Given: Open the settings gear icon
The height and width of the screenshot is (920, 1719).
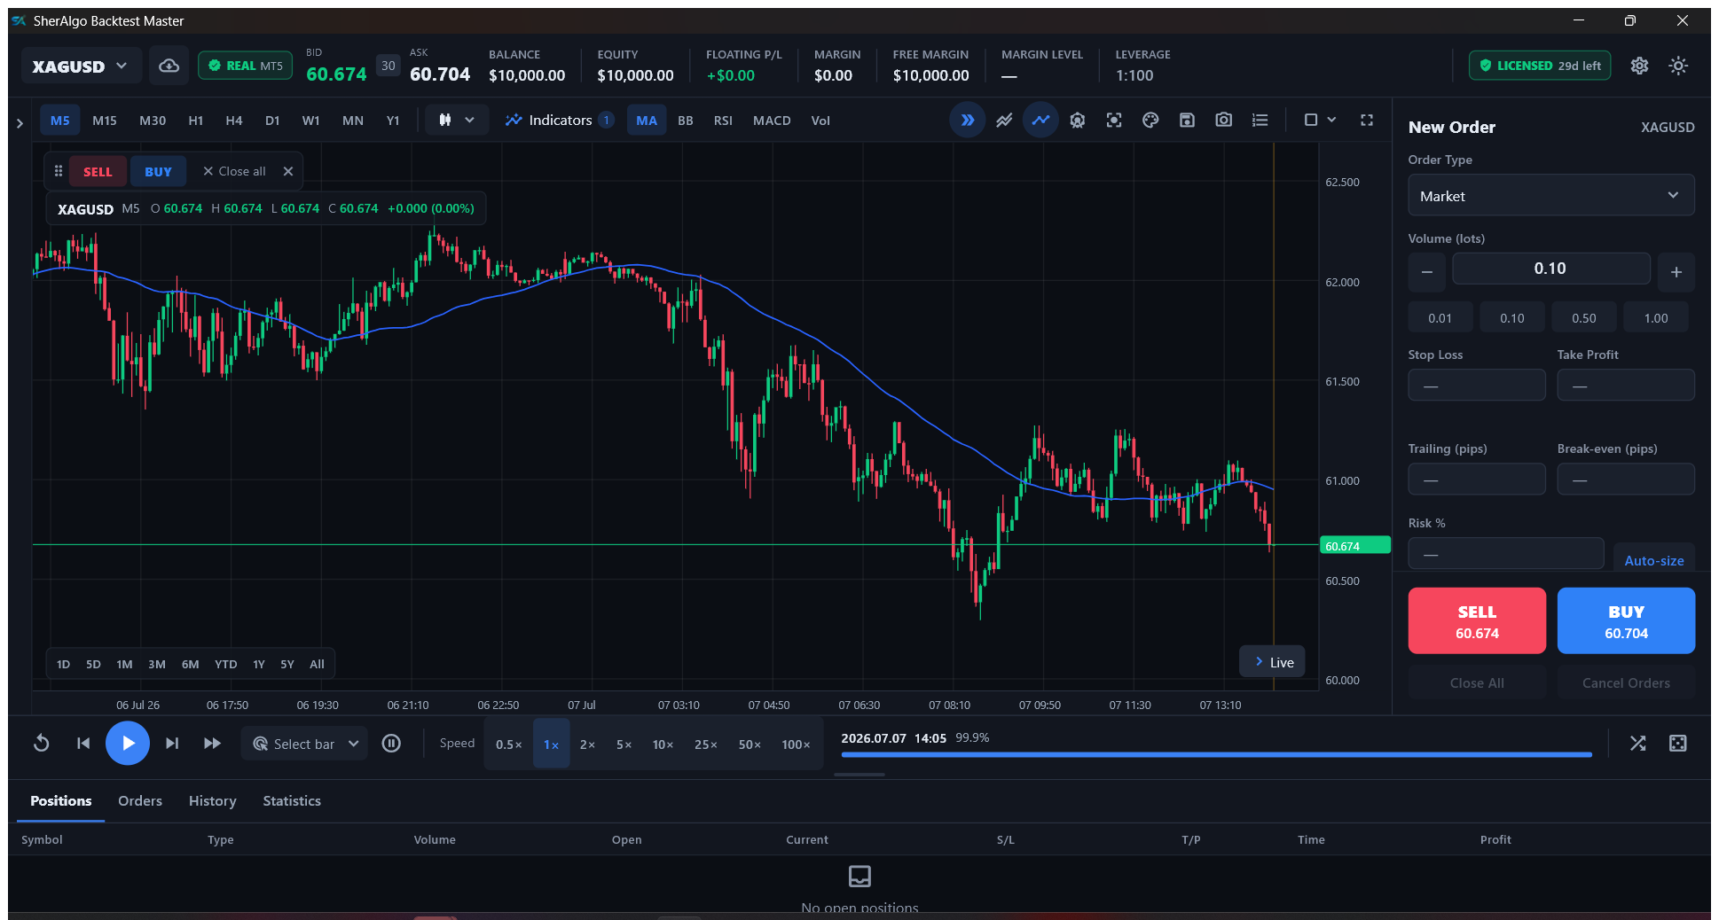Looking at the screenshot, I should (1639, 66).
